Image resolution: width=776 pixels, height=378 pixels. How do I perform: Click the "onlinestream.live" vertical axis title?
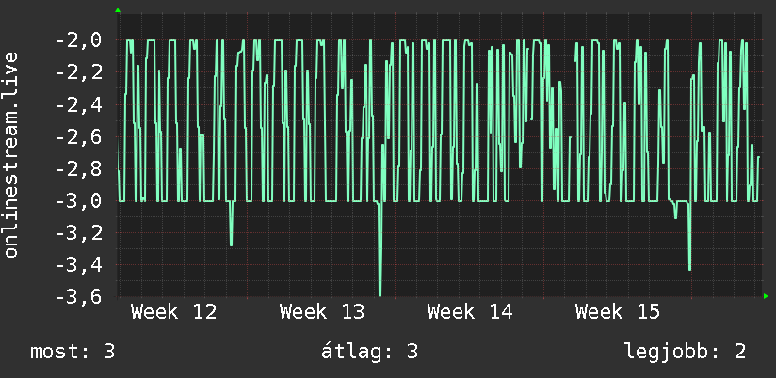tap(10, 154)
